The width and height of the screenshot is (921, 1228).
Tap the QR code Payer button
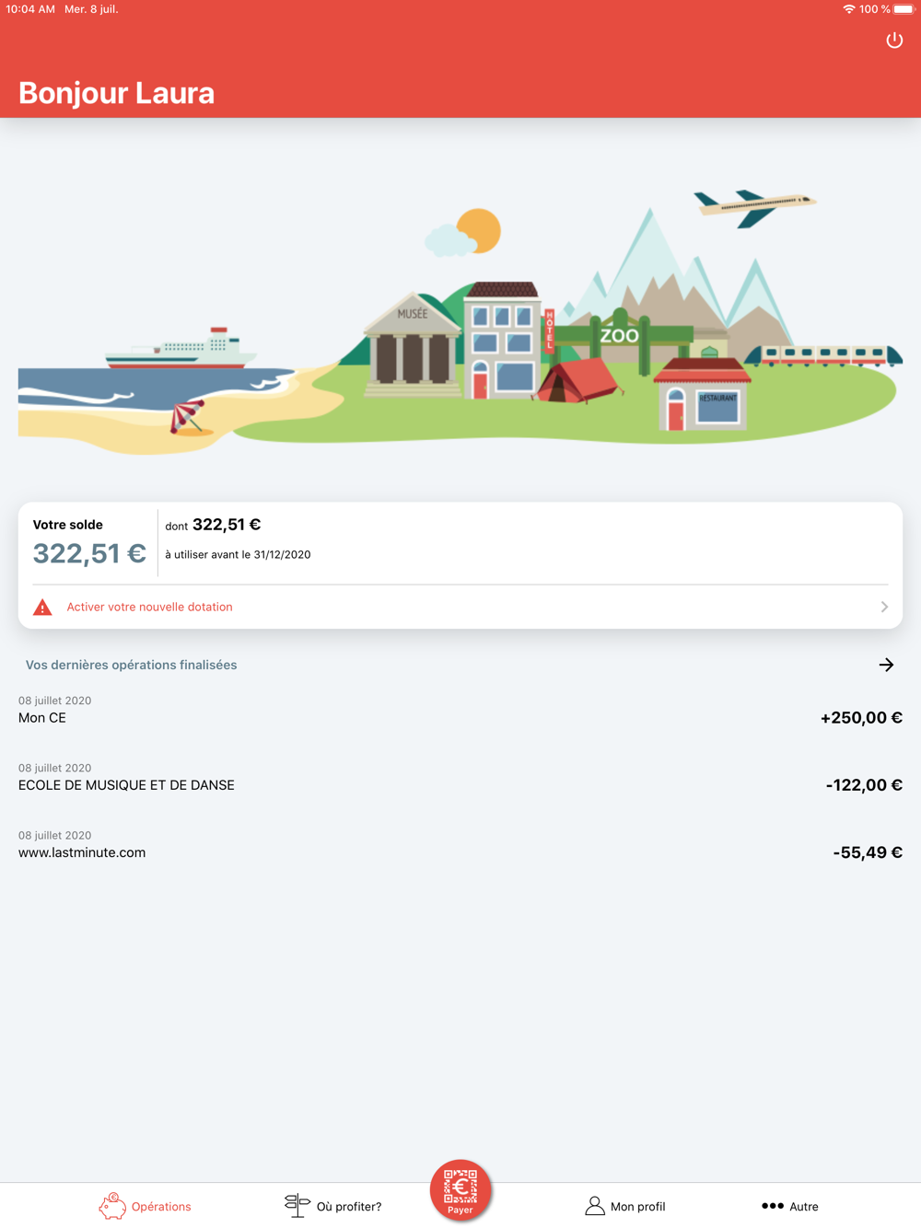pos(460,1189)
